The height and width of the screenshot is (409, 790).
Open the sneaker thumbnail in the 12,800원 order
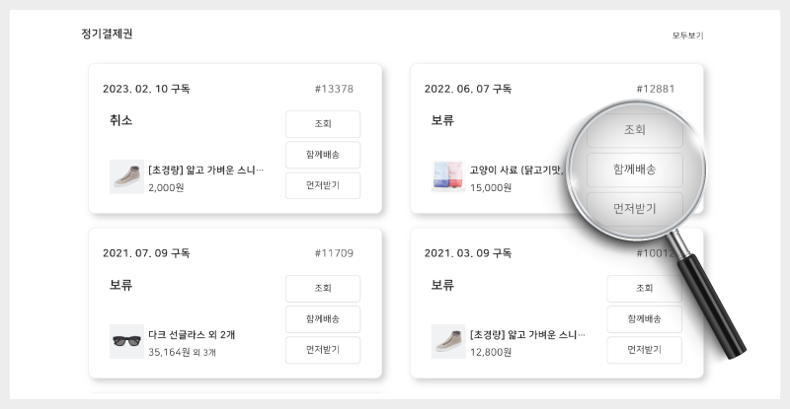pyautogui.click(x=448, y=341)
